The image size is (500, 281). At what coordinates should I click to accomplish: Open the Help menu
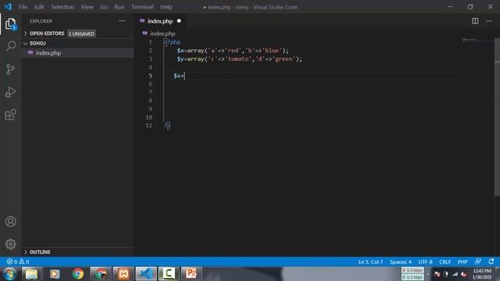(x=166, y=7)
